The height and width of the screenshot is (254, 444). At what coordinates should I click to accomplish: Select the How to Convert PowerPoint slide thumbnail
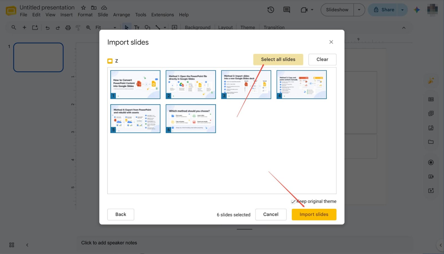(x=135, y=84)
